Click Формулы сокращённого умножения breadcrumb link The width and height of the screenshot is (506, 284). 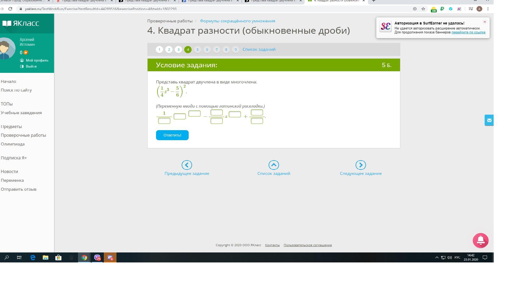(237, 21)
